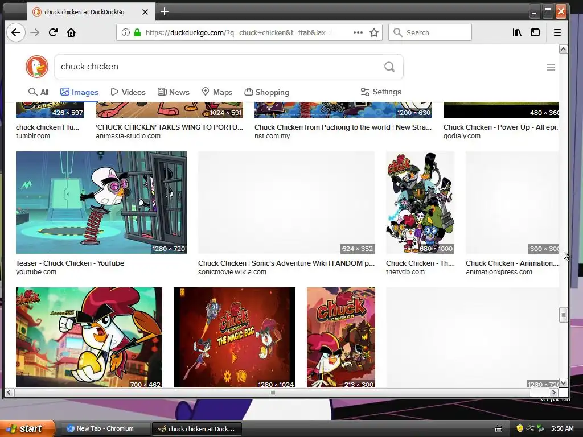Click the security shield tray icon

[520, 428]
